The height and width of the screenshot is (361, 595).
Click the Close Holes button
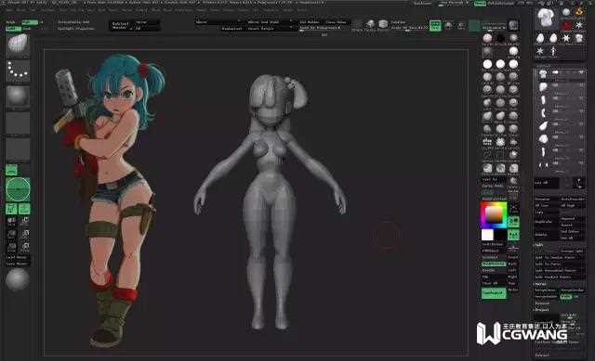click(337, 22)
